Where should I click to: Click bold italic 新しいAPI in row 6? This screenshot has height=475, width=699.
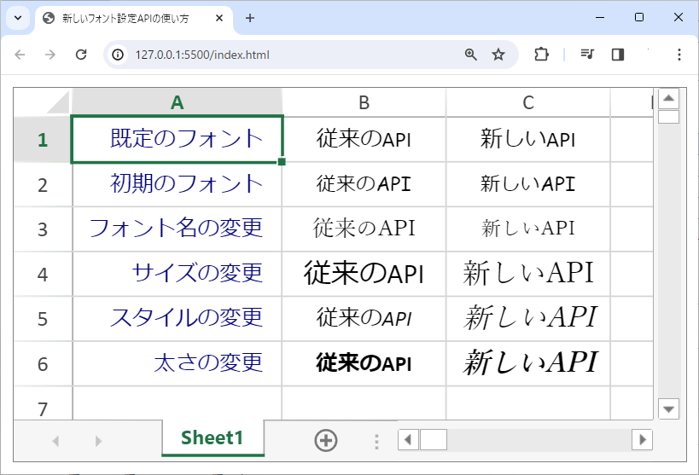pyautogui.click(x=527, y=363)
